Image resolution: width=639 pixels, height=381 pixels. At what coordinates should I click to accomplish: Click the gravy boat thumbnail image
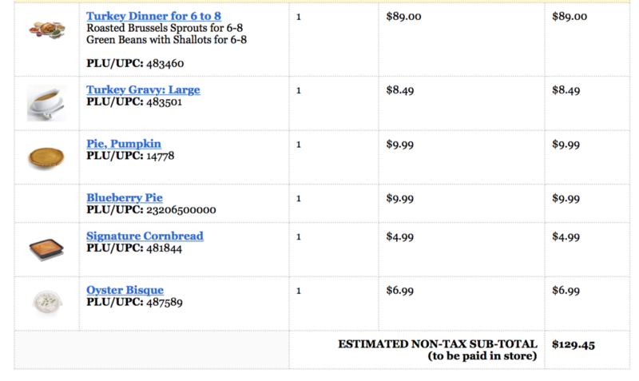pos(47,103)
